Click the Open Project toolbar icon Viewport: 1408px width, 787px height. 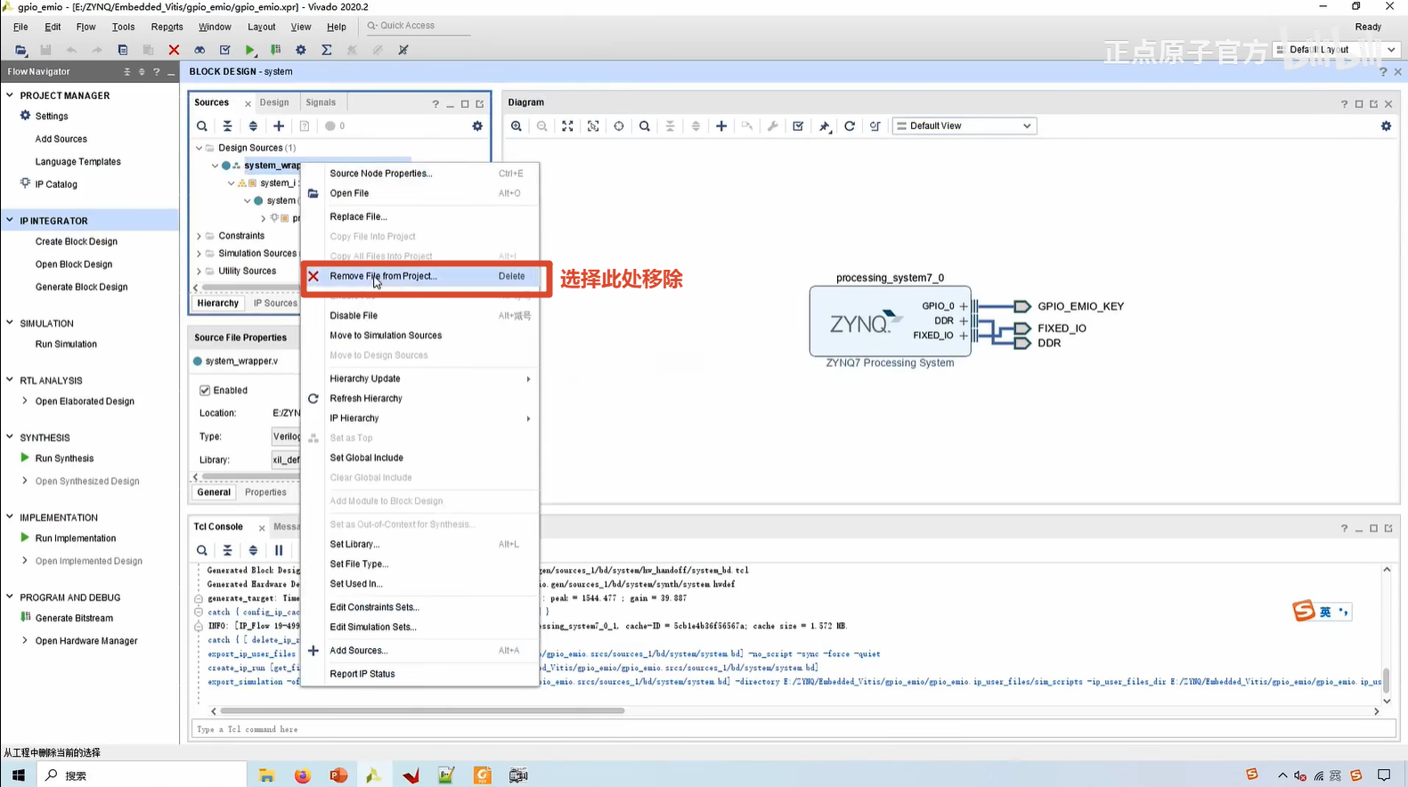pos(21,50)
